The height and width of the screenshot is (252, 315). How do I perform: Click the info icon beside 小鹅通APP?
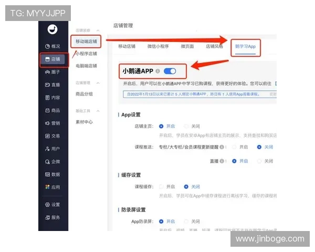point(158,71)
